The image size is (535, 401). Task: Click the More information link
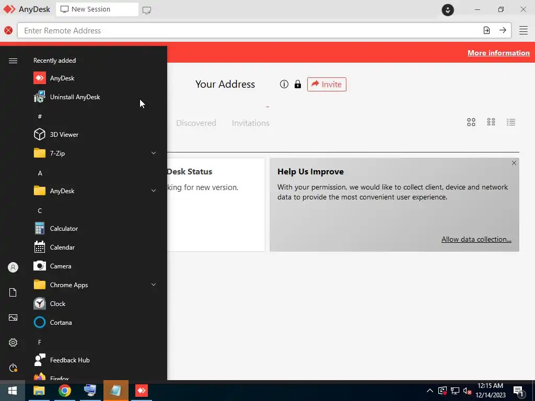[x=498, y=53]
